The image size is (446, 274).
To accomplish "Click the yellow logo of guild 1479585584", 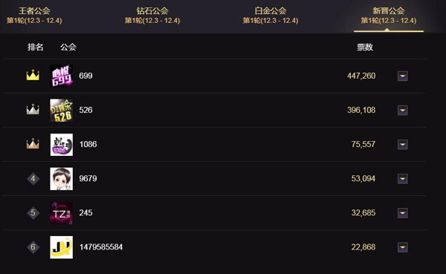I will (x=62, y=247).
